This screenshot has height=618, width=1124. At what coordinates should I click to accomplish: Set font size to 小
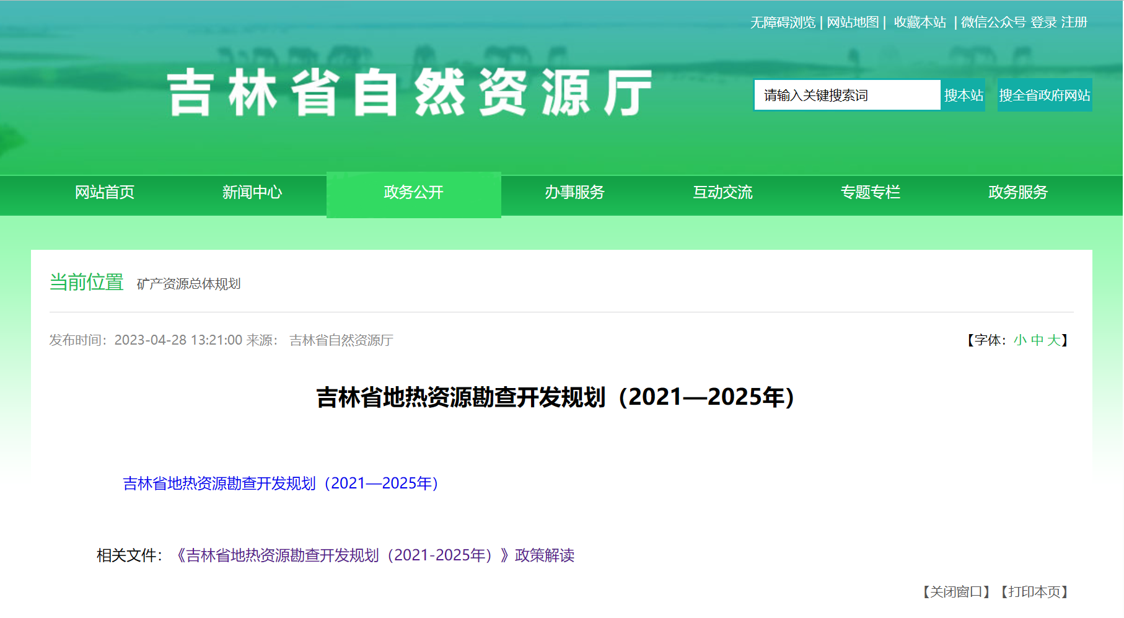1020,340
